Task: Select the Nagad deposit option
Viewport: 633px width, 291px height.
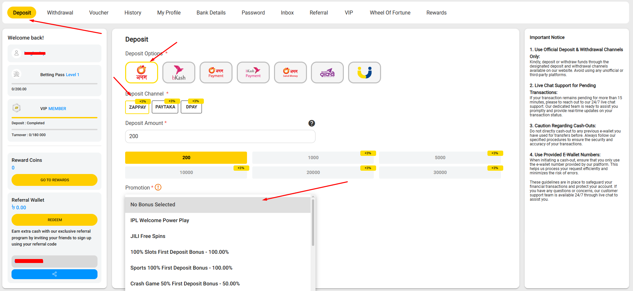Action: 142,73
